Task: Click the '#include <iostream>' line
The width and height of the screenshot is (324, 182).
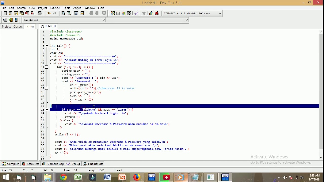Action: pos(66,32)
